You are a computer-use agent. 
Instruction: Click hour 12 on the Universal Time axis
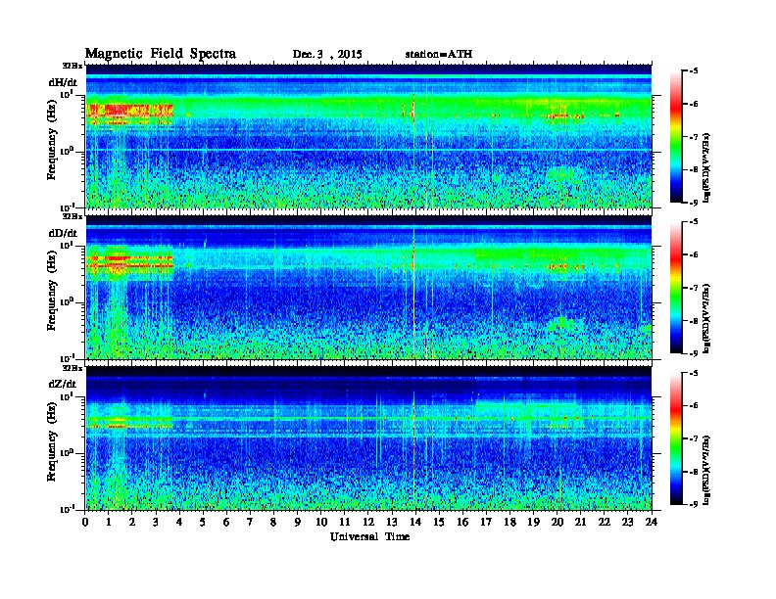pyautogui.click(x=368, y=522)
